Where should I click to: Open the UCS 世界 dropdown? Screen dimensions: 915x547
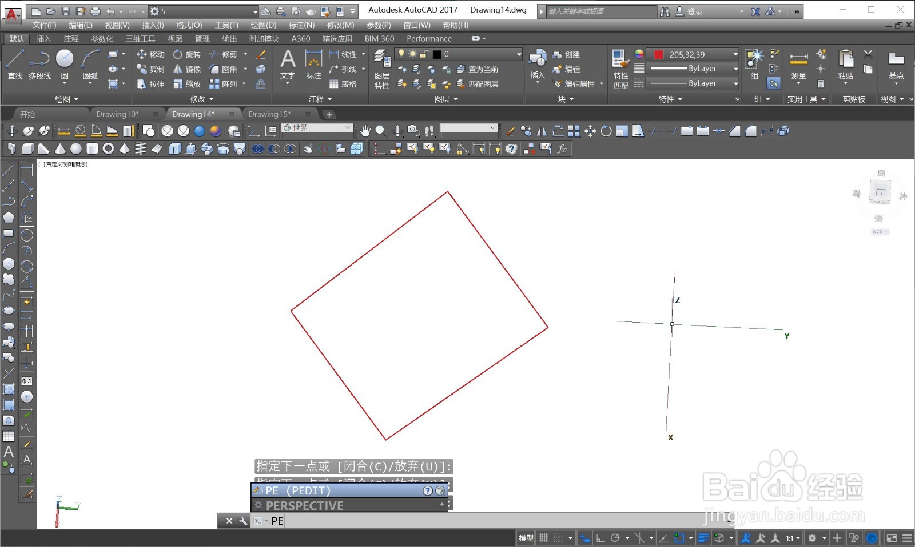317,128
